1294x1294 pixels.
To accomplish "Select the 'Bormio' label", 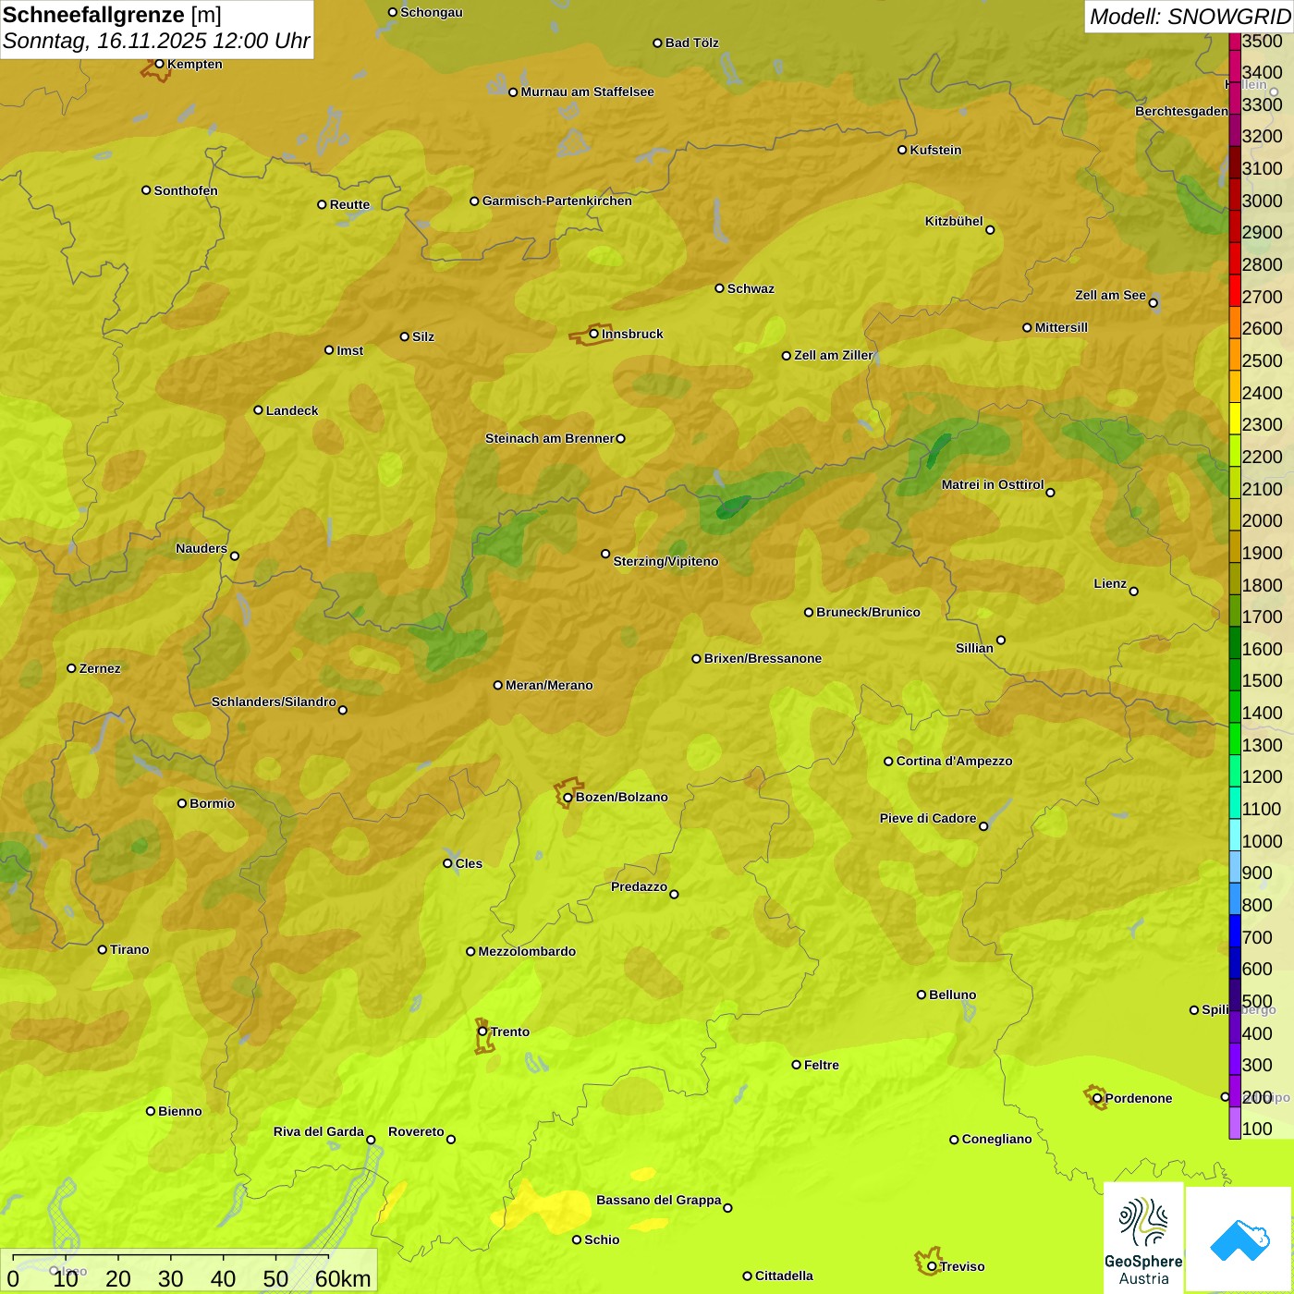I will 213,803.
